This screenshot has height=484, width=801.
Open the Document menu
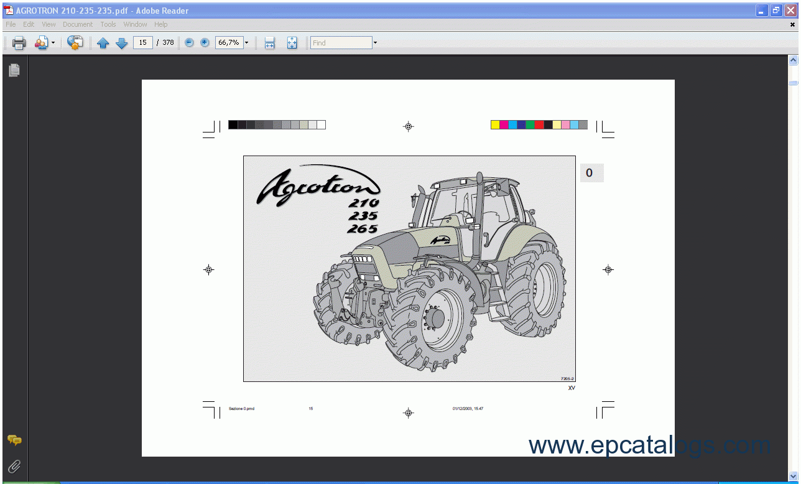78,24
